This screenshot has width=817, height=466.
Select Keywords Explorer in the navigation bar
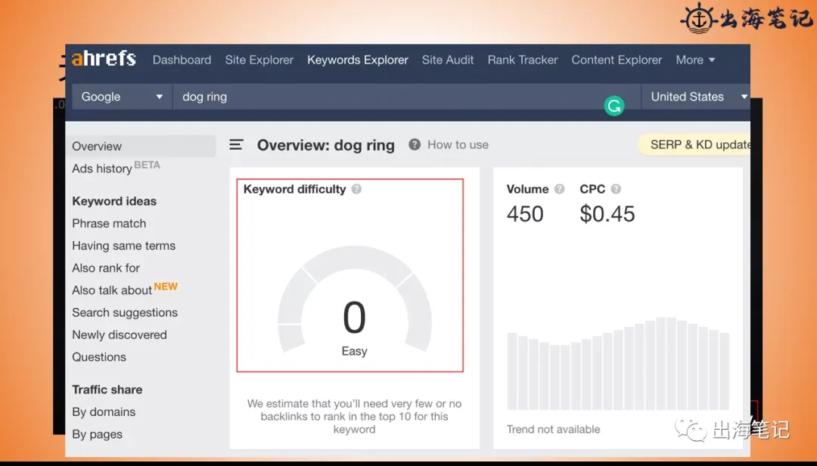(x=357, y=60)
